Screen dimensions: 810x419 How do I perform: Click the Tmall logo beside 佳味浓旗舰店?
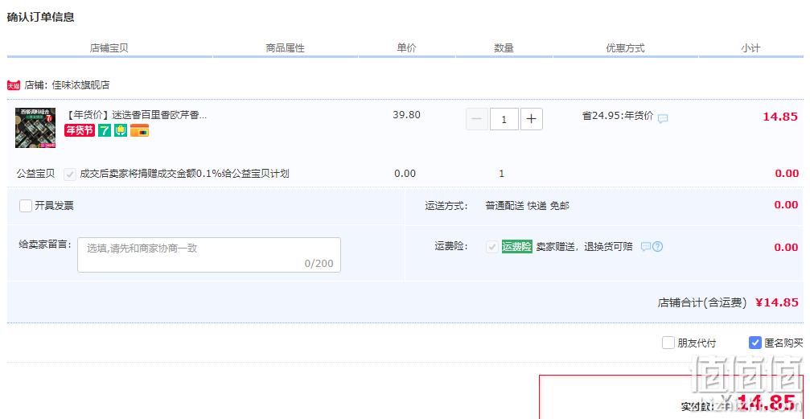coord(14,85)
